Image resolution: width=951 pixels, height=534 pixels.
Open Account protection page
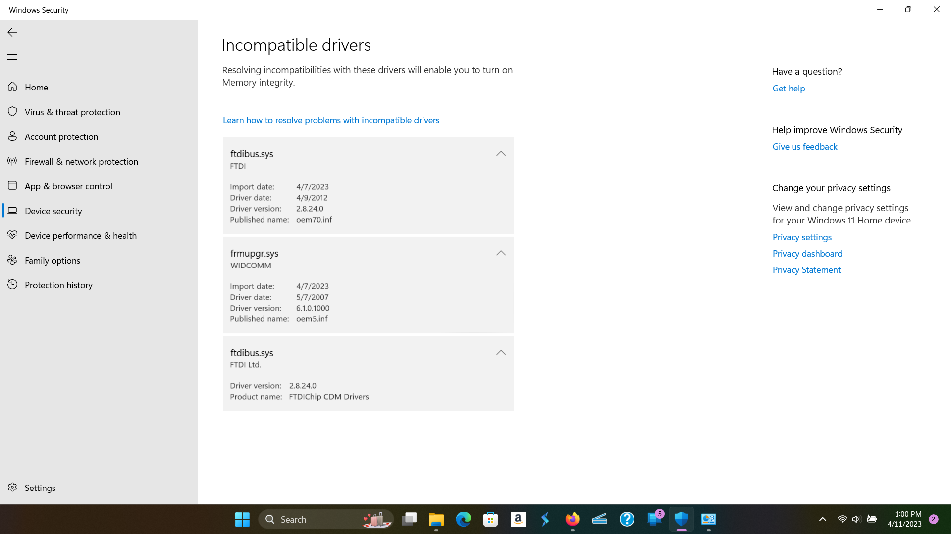99,136
